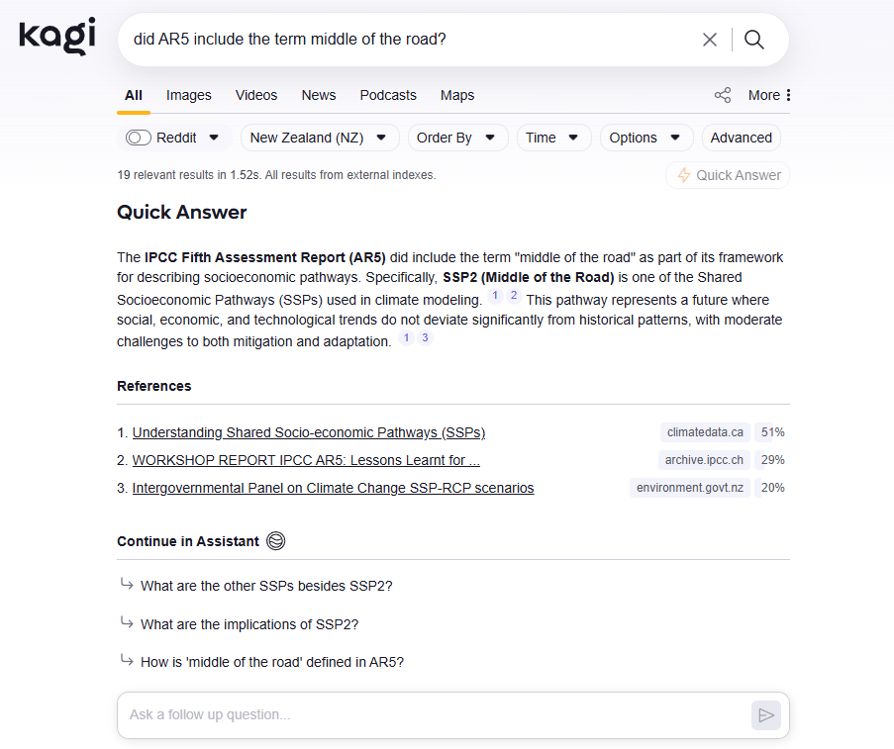Expand the Time filter dropdown
The width and height of the screenshot is (894, 749).
553,138
